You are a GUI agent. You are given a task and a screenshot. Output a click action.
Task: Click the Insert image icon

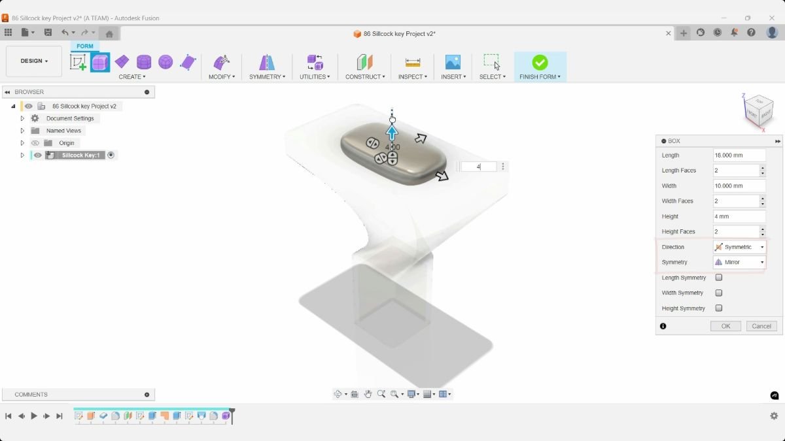tap(453, 62)
